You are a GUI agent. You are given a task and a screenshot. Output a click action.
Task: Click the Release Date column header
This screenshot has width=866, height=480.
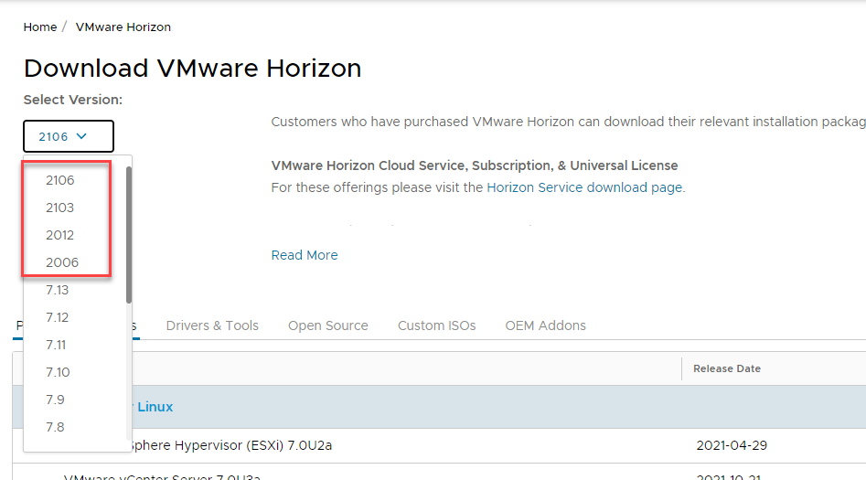(727, 368)
